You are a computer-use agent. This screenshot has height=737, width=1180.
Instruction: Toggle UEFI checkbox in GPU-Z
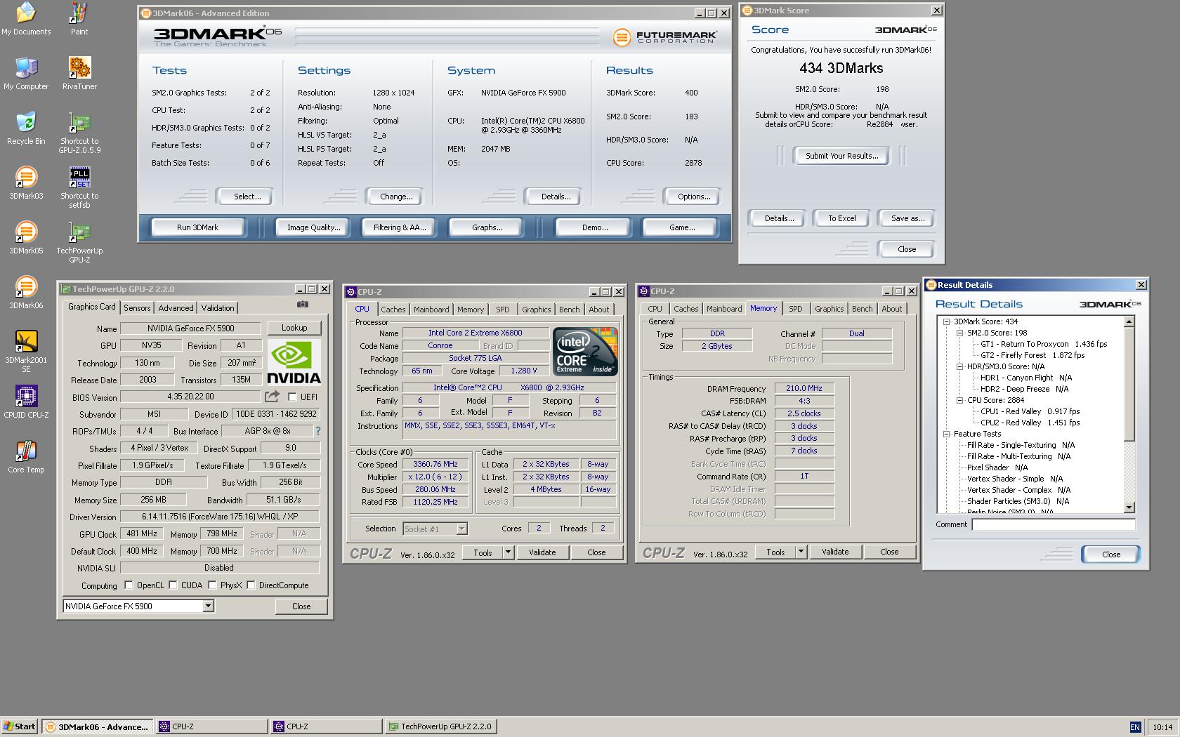292,397
